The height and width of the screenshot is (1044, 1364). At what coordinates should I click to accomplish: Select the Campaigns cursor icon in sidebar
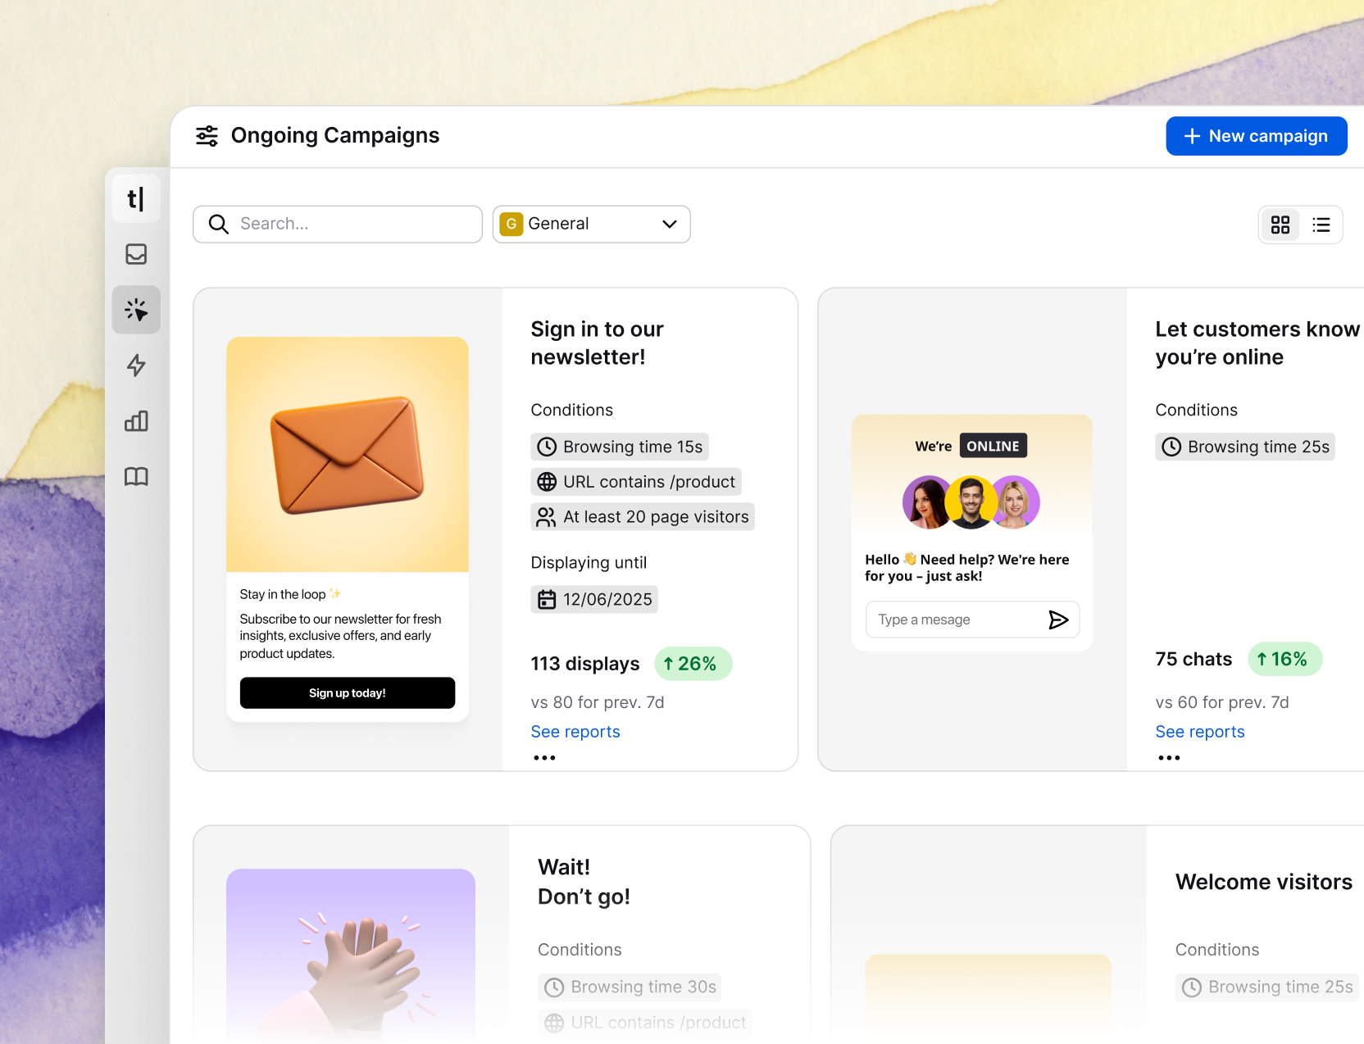(x=136, y=310)
